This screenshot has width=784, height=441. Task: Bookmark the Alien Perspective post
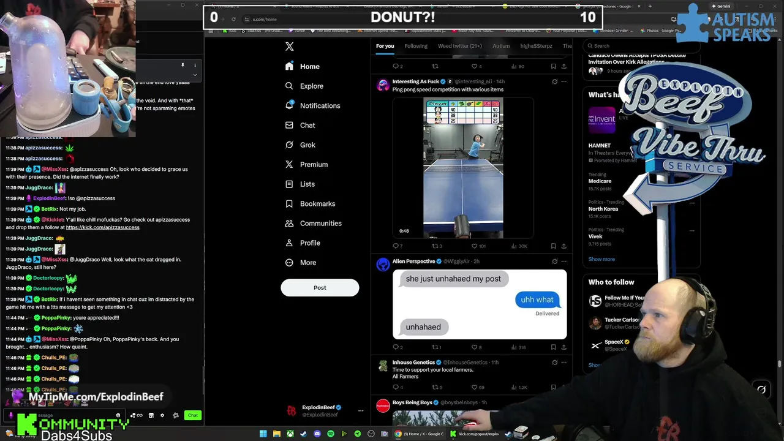coord(553,347)
